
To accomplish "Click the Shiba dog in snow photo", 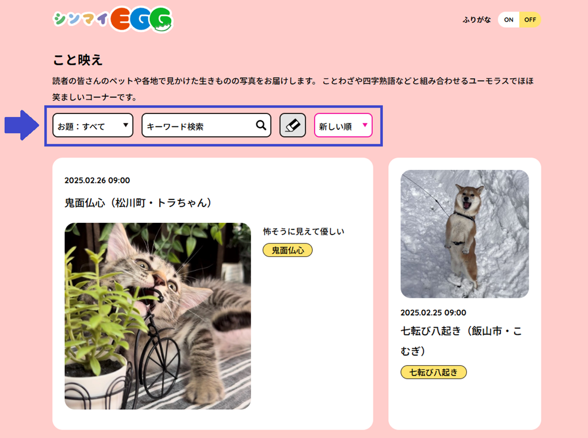I will (465, 234).
